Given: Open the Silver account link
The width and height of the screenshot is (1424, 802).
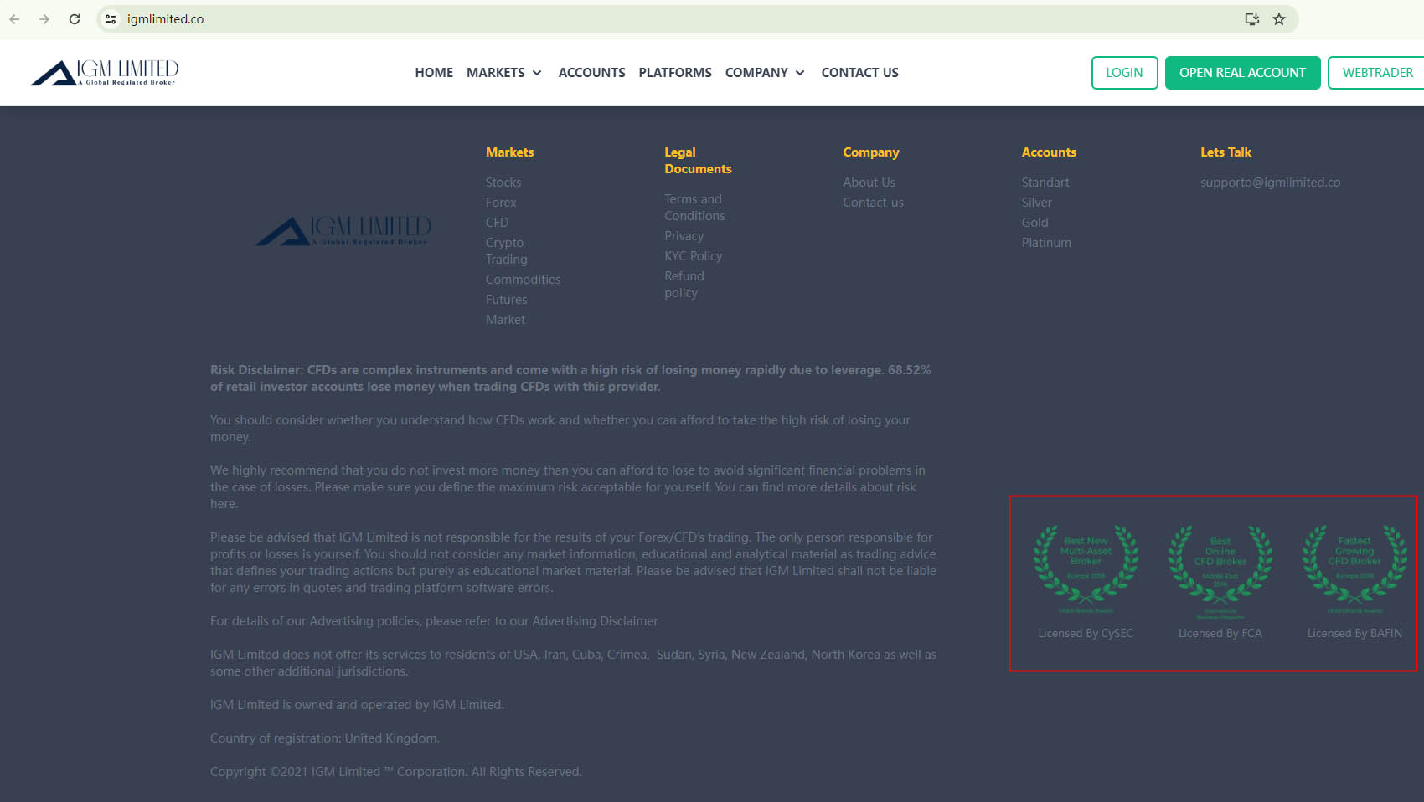Looking at the screenshot, I should [1037, 203].
